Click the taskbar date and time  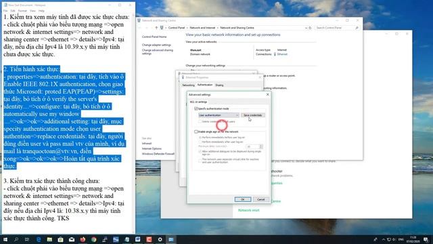point(413,239)
